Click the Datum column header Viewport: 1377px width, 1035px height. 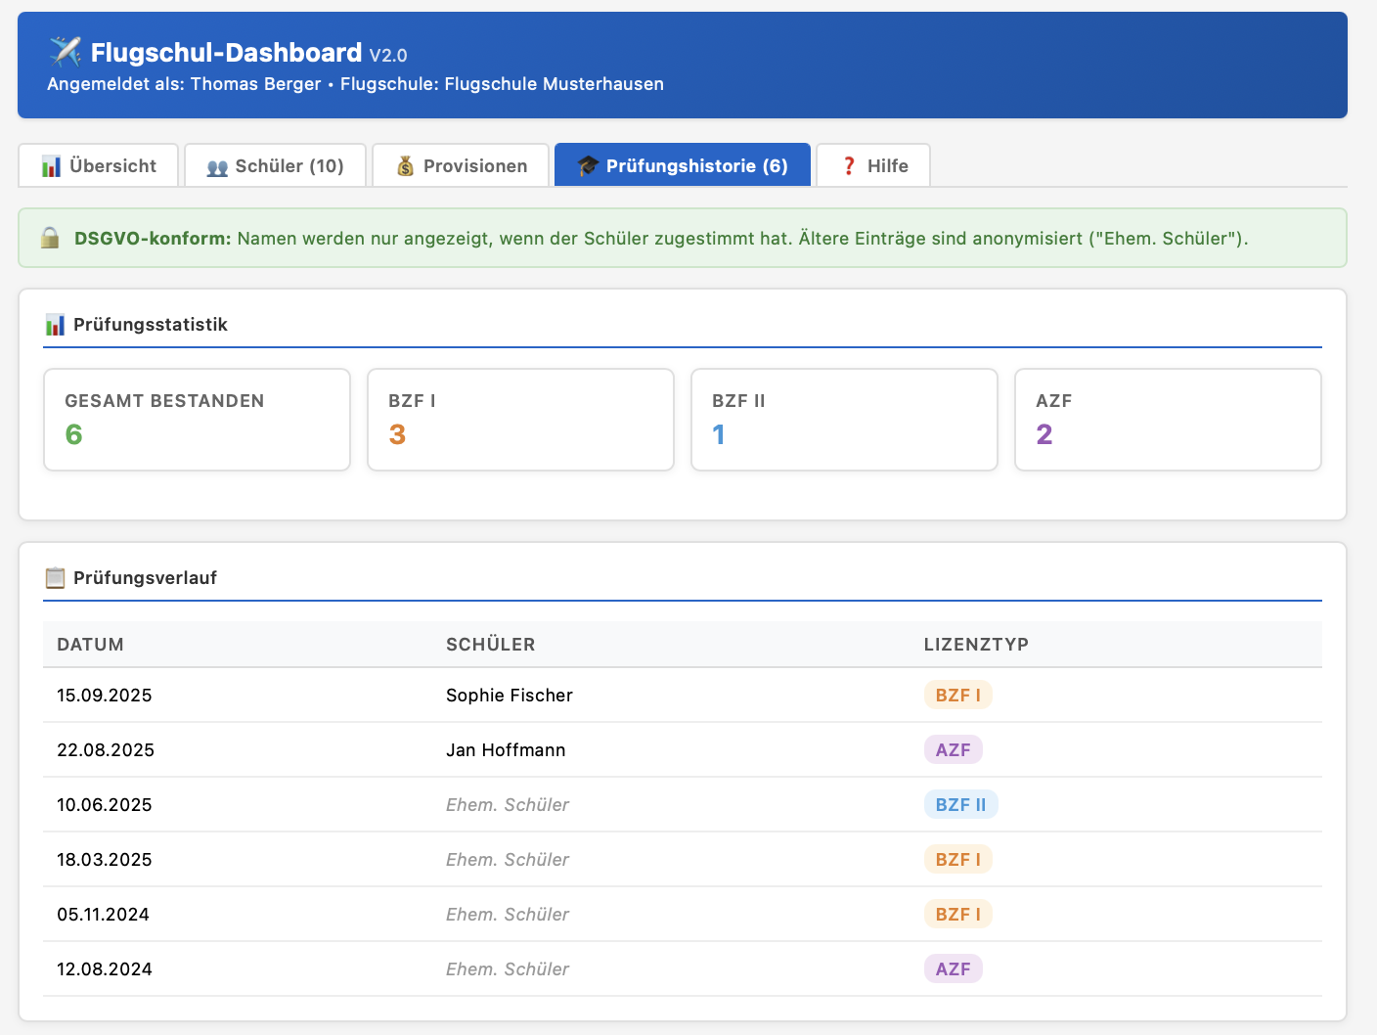coord(90,645)
